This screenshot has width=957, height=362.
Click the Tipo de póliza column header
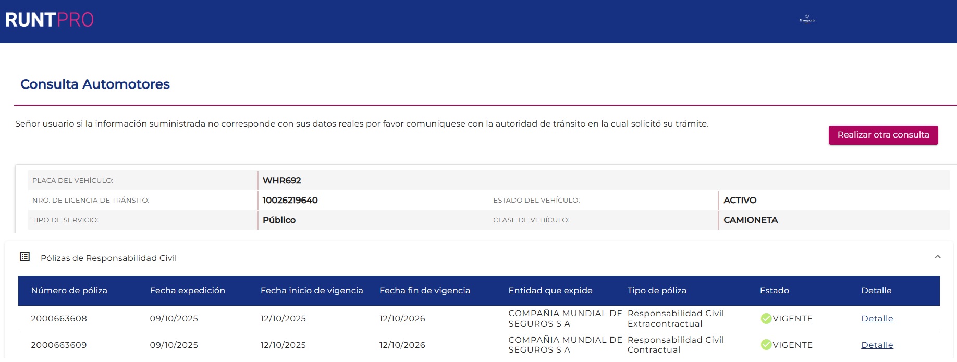[656, 290]
